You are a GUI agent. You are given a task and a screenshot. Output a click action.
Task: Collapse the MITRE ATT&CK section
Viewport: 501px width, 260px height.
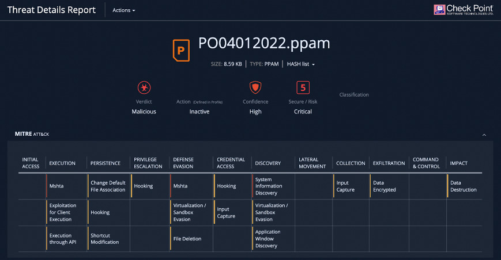(484, 135)
